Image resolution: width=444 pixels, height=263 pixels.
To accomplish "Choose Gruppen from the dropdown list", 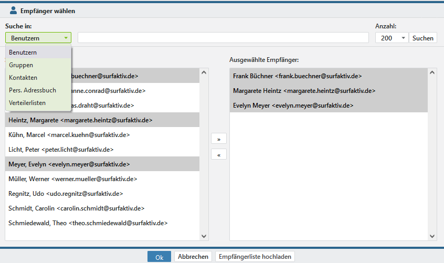I will tap(21, 65).
